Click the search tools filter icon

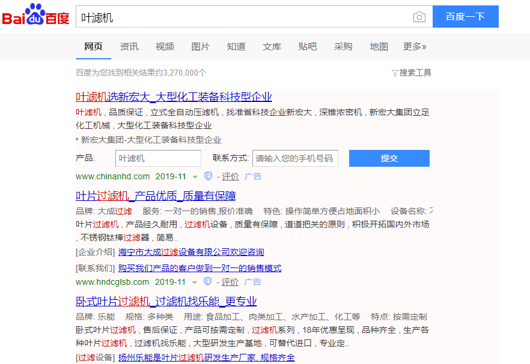[x=394, y=73]
